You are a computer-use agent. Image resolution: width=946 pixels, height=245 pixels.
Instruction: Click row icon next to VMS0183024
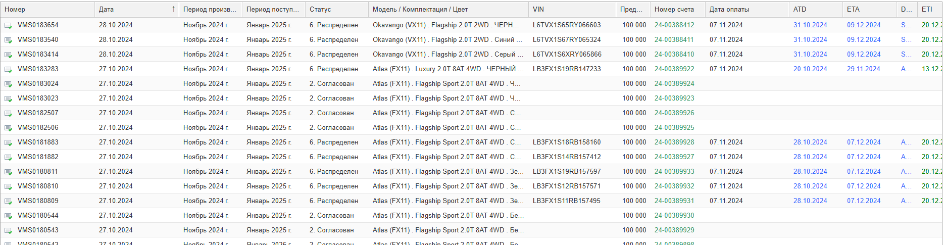pos(9,84)
